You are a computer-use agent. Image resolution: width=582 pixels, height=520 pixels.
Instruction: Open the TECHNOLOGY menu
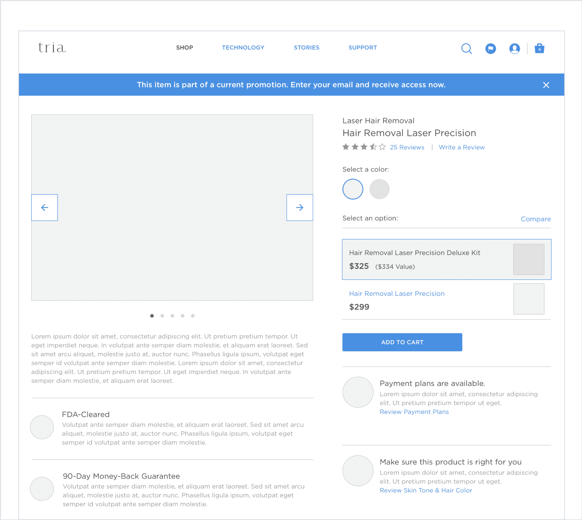(243, 47)
